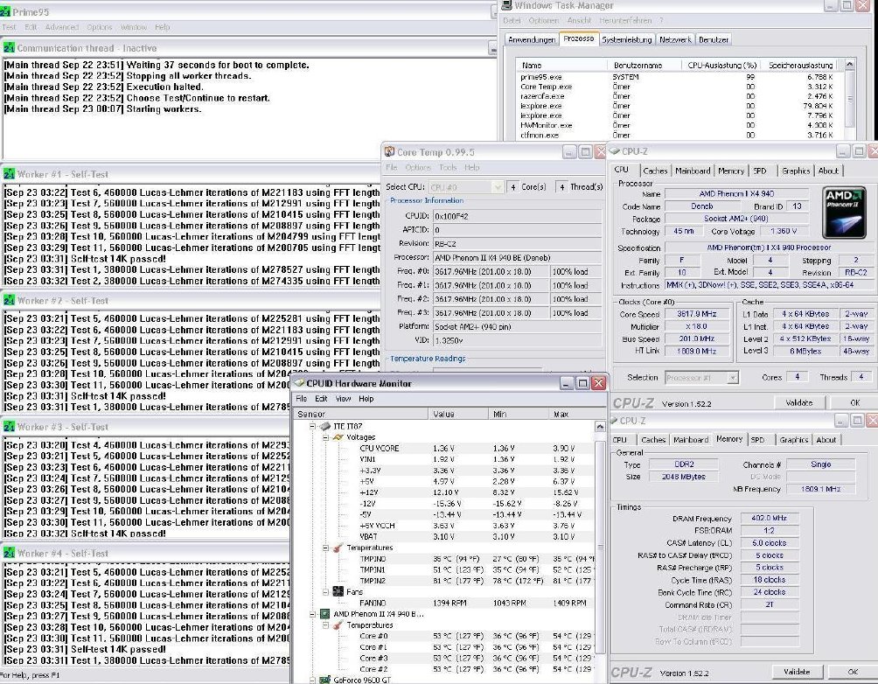
Task: Click the ITE IT87 Temperatures thermometer icon
Action: pyautogui.click(x=338, y=548)
